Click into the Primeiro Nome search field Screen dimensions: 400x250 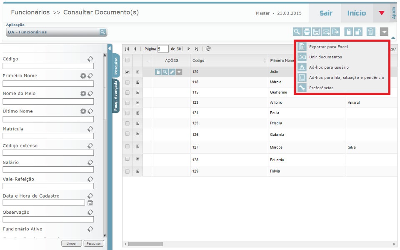point(48,84)
